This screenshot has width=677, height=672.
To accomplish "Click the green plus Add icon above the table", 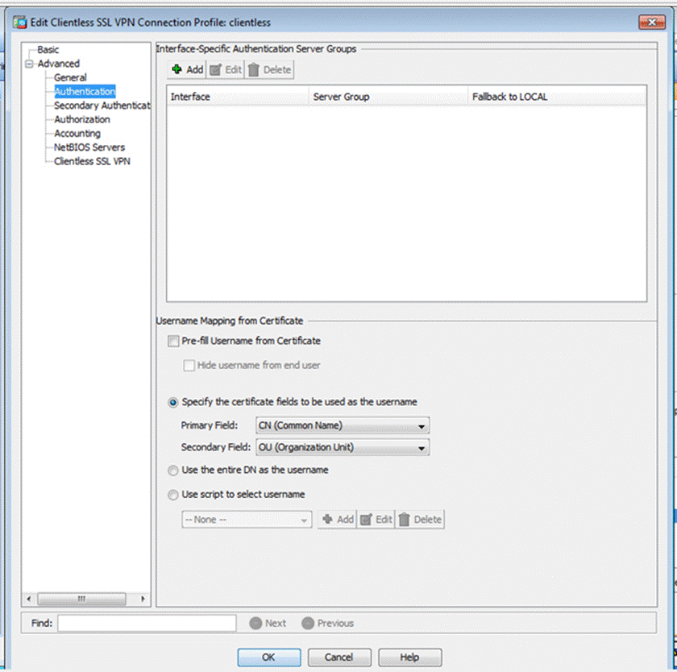I will (x=177, y=70).
